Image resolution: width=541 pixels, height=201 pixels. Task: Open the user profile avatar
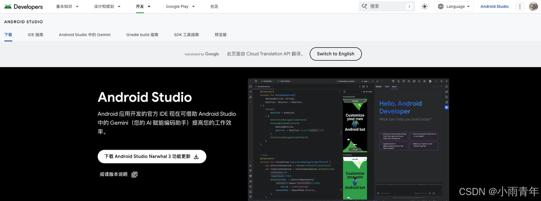[533, 6]
